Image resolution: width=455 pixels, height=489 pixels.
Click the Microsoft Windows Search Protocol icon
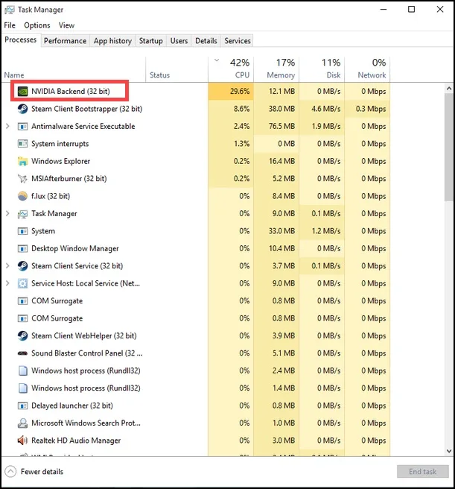pos(22,423)
